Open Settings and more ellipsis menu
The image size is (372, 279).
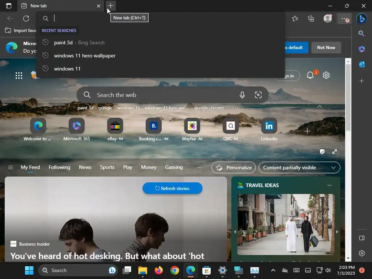[345, 19]
